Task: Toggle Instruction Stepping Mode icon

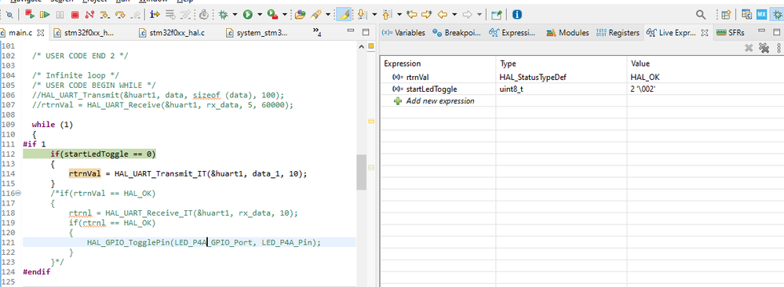Action: (x=155, y=14)
